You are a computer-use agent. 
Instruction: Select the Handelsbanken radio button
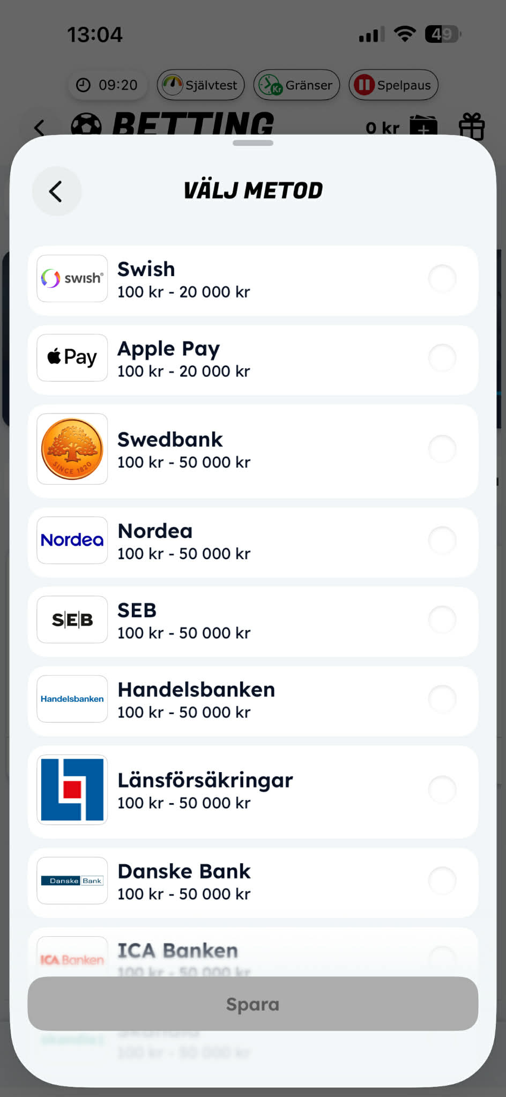pos(442,699)
